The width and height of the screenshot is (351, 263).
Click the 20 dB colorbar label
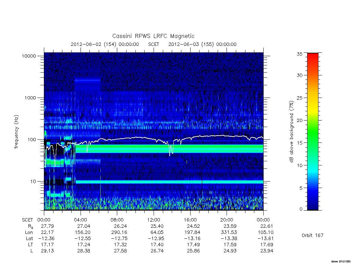pyautogui.click(x=299, y=120)
